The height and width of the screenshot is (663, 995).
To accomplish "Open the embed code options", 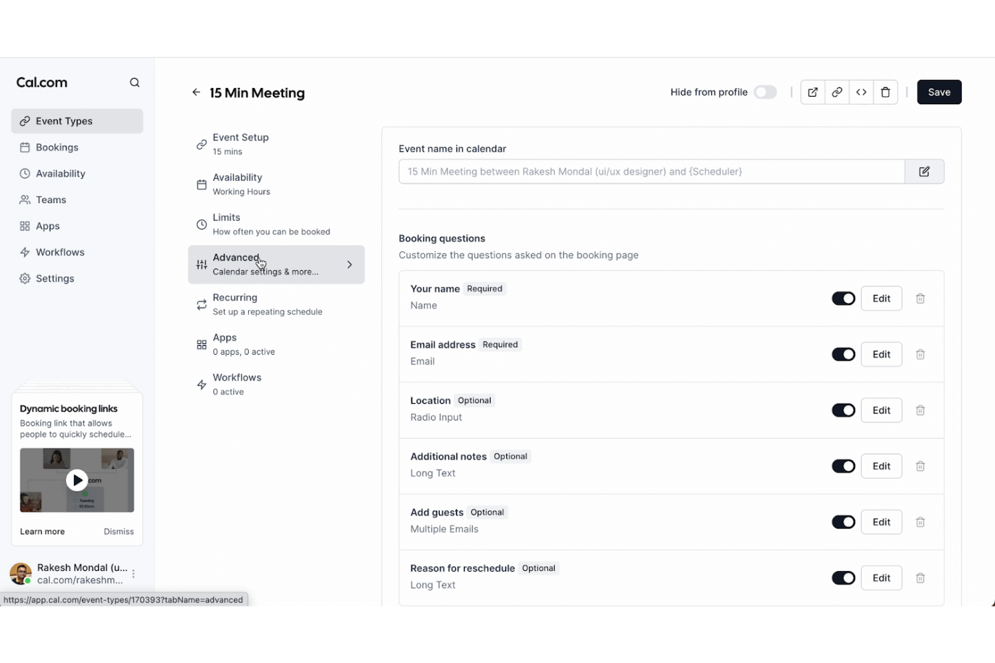I will tap(861, 92).
